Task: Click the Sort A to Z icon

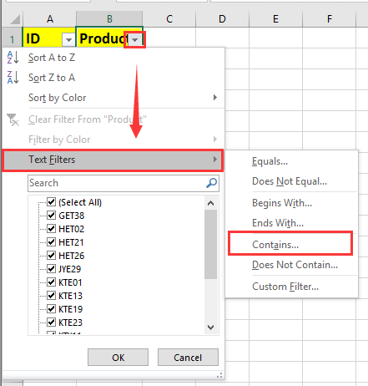Action: 13,58
